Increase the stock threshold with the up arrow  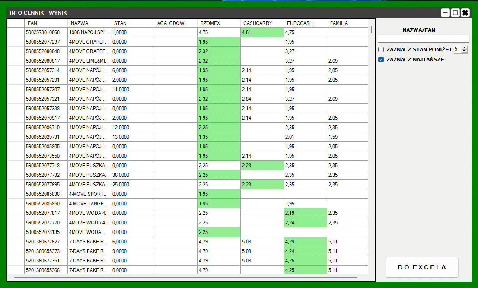click(465, 48)
